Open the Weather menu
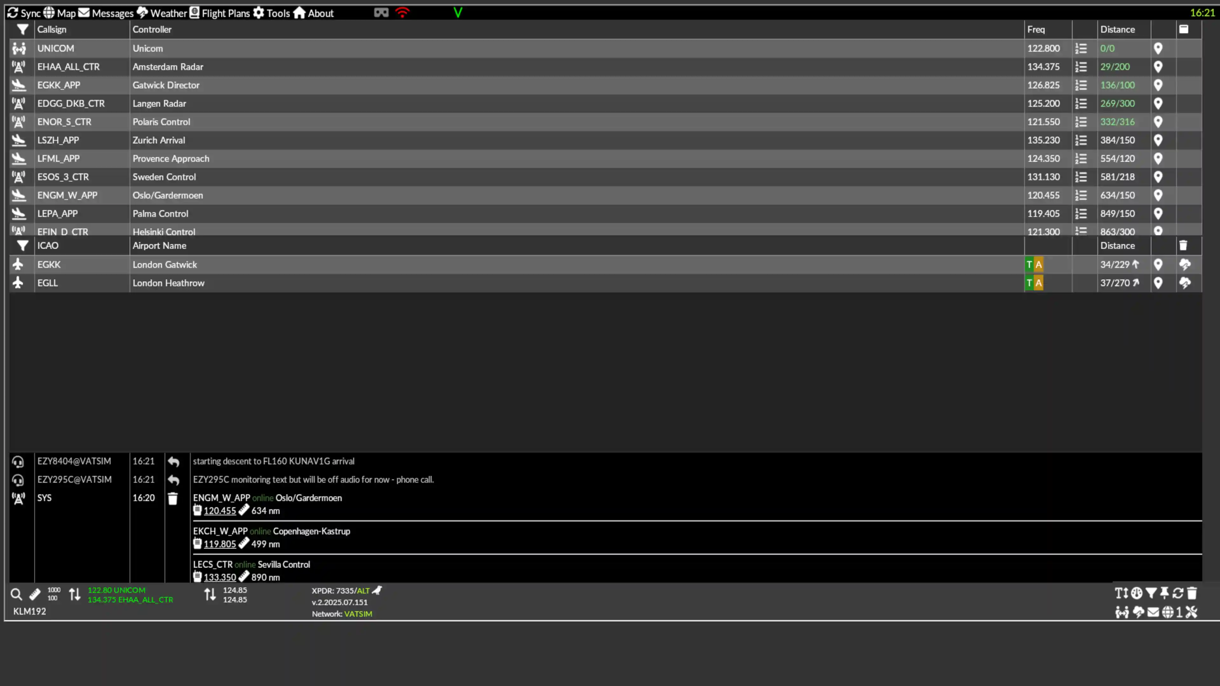This screenshot has width=1220, height=686. click(x=162, y=13)
